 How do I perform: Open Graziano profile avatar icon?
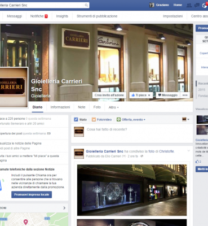point(152,5)
